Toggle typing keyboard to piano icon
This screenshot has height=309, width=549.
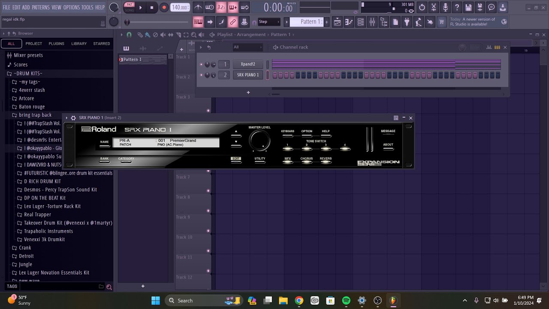[x=198, y=22]
